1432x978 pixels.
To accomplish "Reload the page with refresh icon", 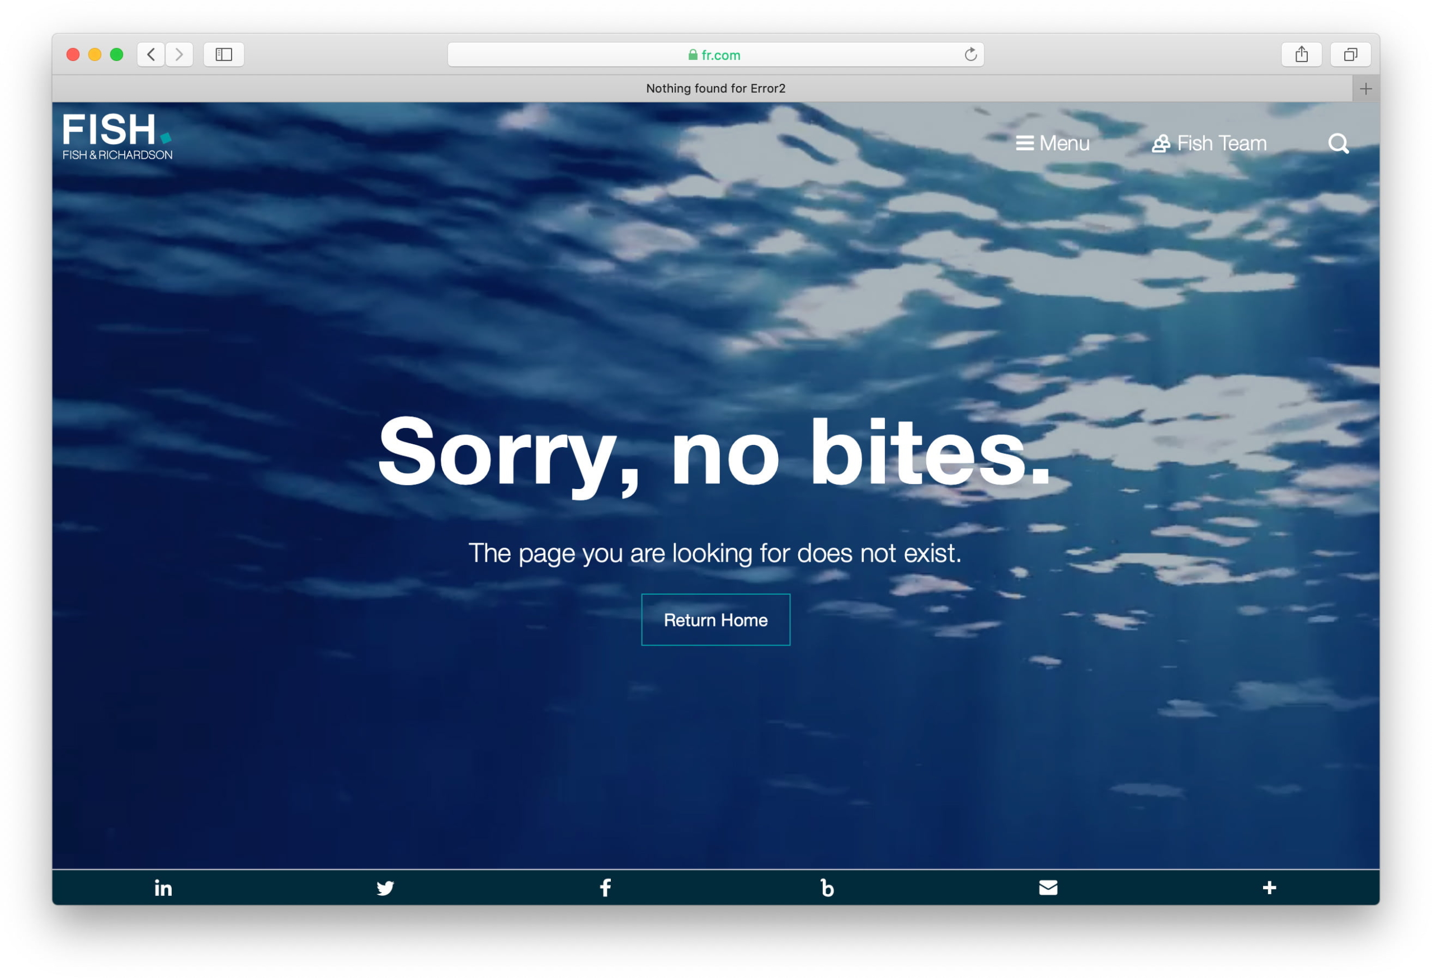I will (x=971, y=54).
